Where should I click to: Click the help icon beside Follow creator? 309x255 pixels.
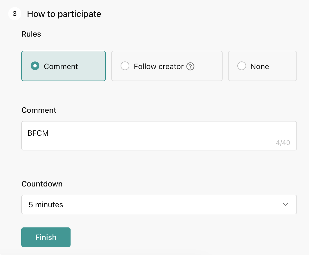click(x=190, y=66)
